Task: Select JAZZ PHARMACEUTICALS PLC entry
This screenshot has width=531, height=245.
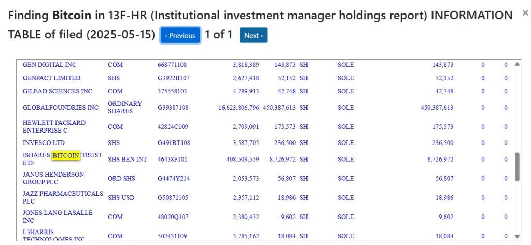Action: point(63,197)
